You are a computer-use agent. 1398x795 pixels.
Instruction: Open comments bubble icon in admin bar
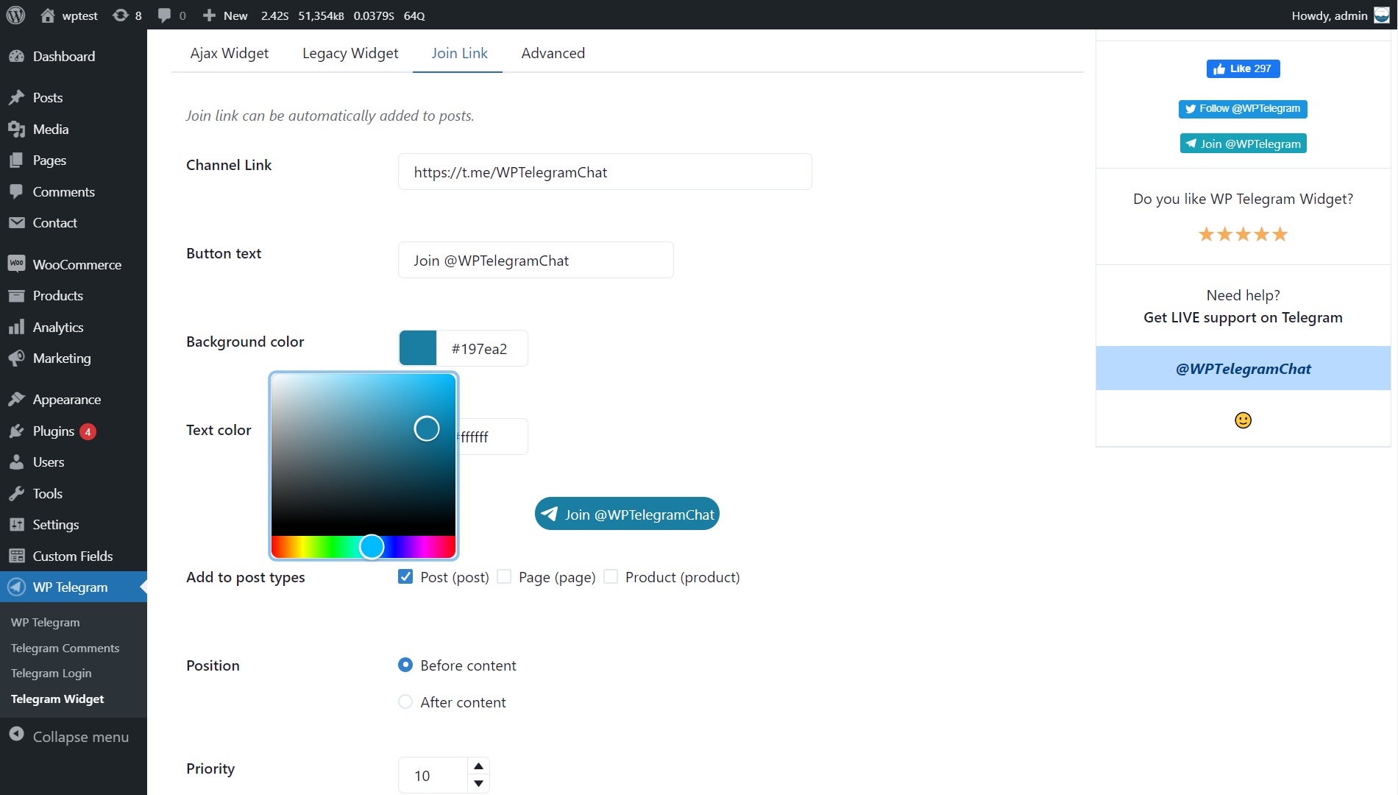[164, 15]
